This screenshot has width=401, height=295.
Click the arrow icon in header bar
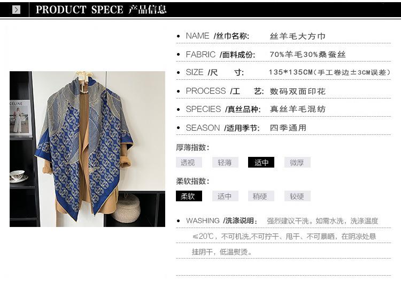click(16, 10)
